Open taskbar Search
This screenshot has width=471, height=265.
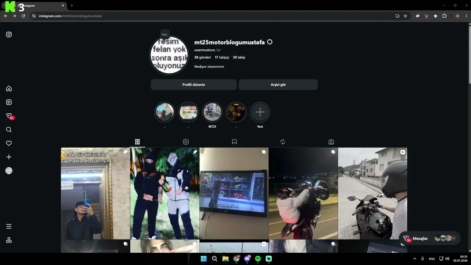(215, 259)
